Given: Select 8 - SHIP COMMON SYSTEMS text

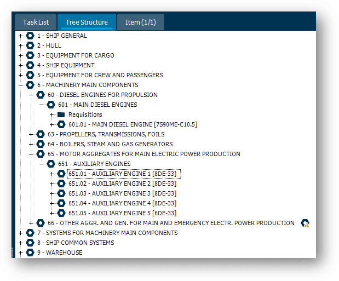Looking at the screenshot, I should click(76, 243).
